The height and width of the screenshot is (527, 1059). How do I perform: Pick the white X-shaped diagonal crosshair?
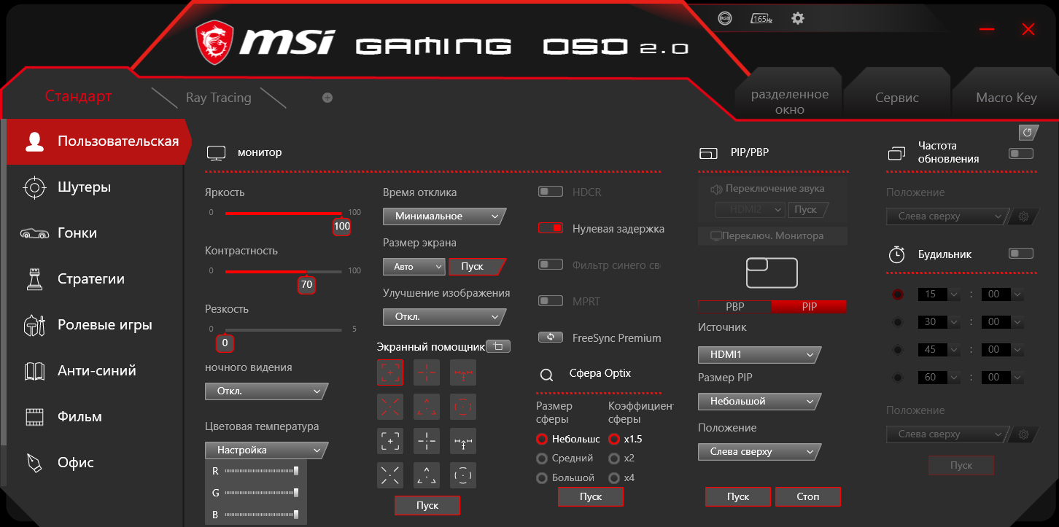[390, 475]
